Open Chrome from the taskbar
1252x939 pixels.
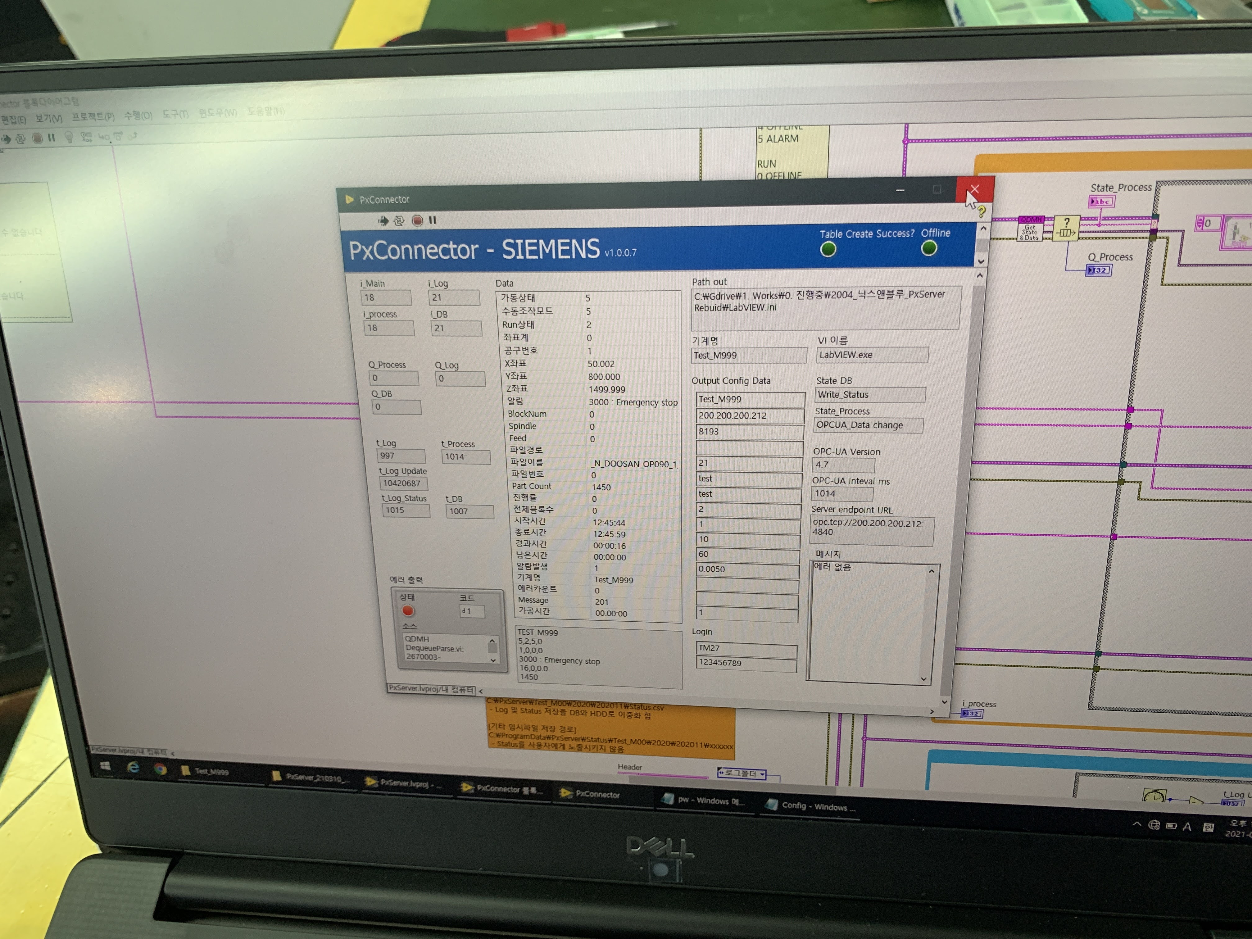160,769
